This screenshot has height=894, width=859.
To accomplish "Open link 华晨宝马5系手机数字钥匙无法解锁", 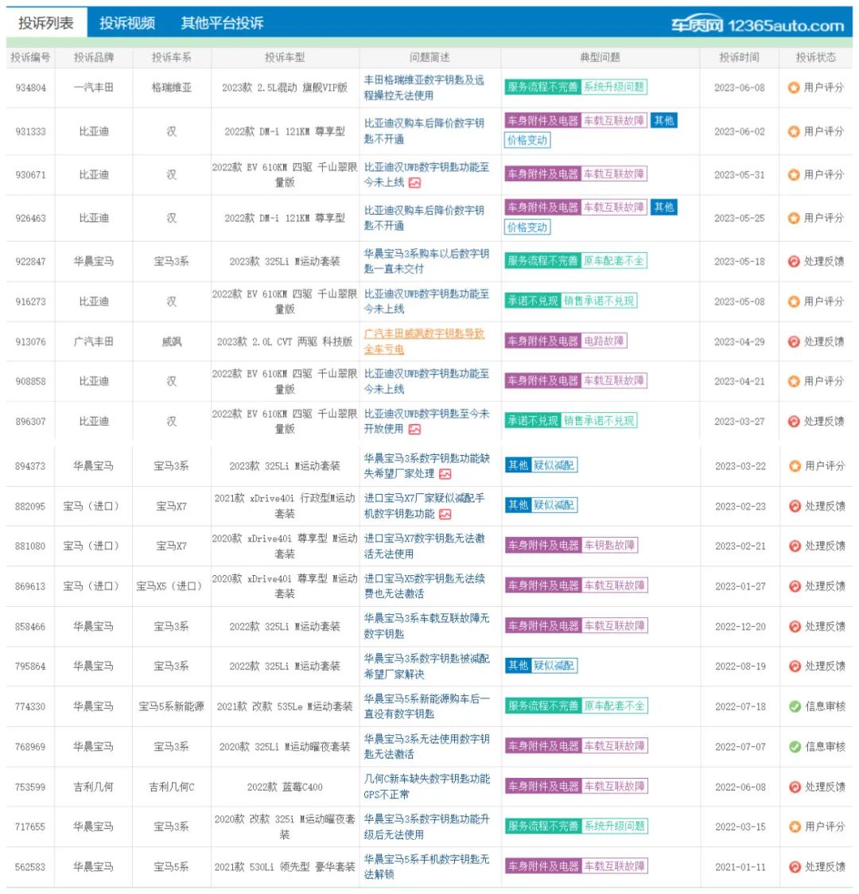I will click(426, 867).
